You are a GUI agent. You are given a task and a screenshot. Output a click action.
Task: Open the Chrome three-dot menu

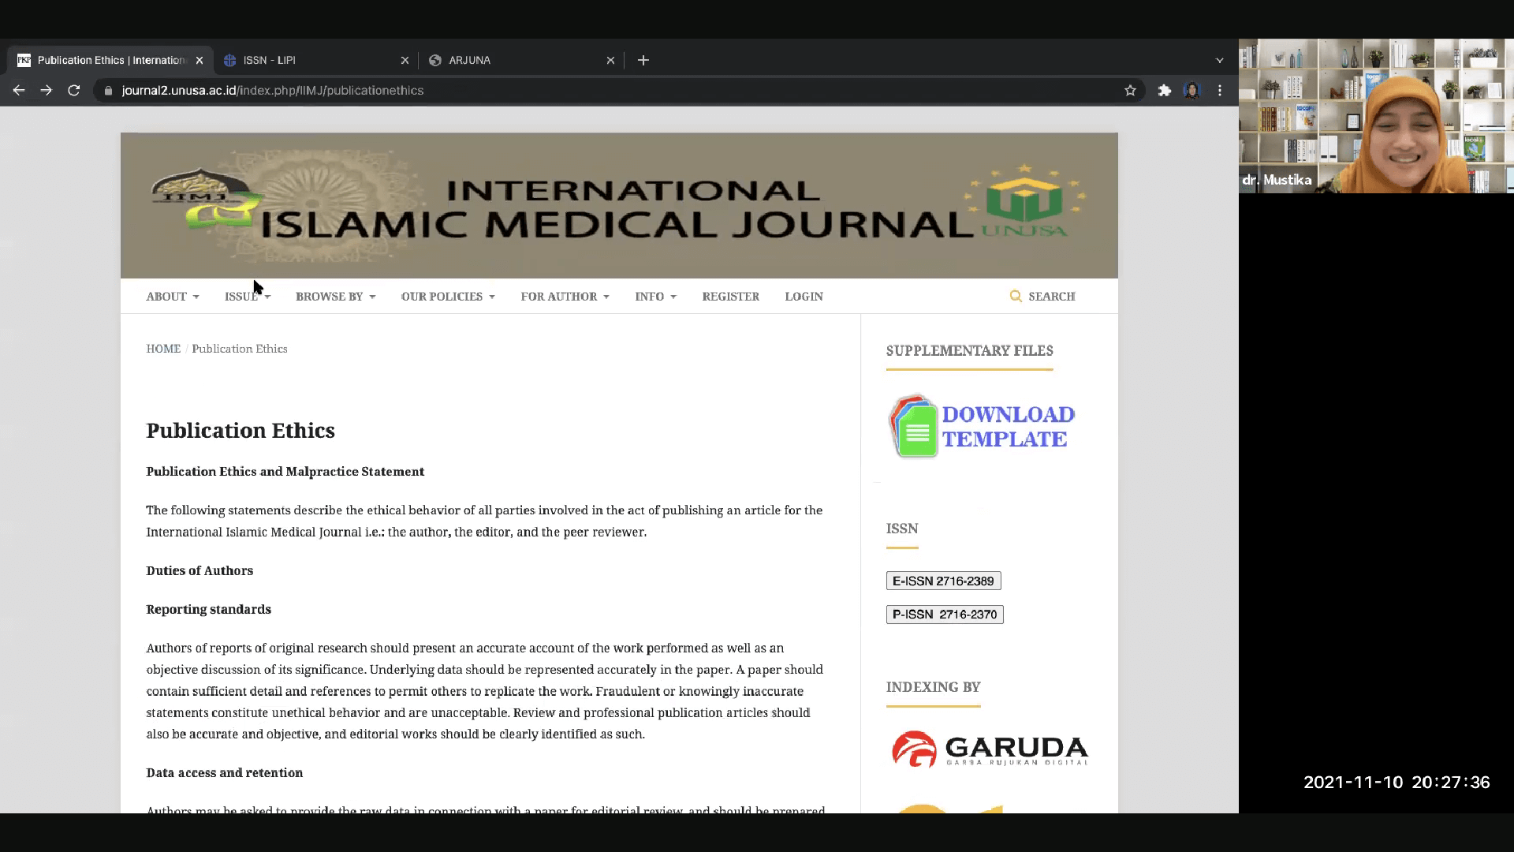point(1220,91)
